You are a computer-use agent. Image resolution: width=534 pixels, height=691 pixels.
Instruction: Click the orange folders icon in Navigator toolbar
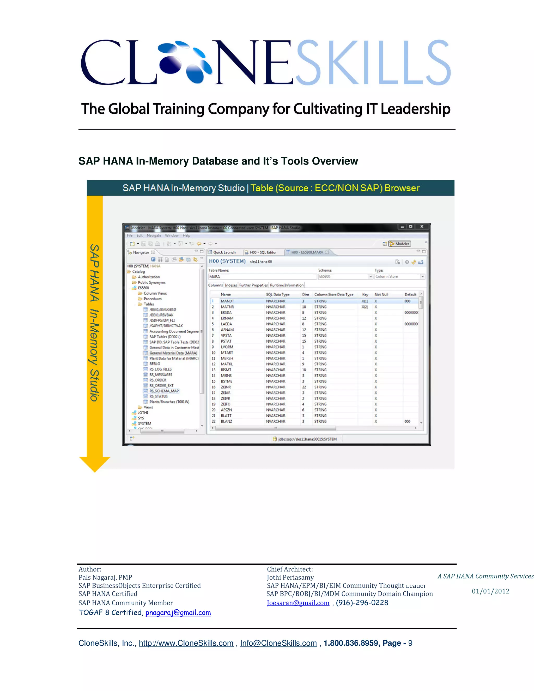click(181, 259)
